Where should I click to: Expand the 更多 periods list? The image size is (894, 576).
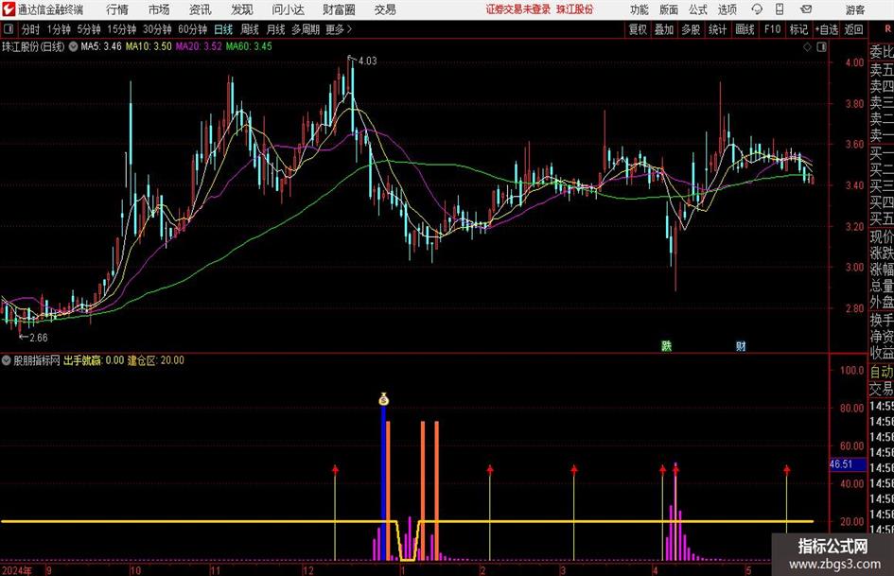[339, 29]
